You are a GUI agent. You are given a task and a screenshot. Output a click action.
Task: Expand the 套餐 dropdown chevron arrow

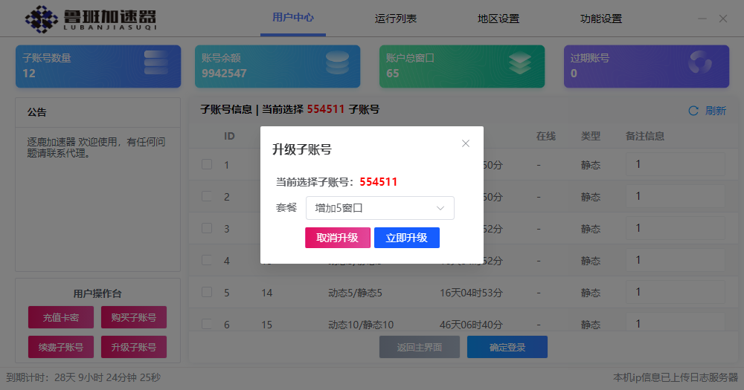click(x=440, y=208)
